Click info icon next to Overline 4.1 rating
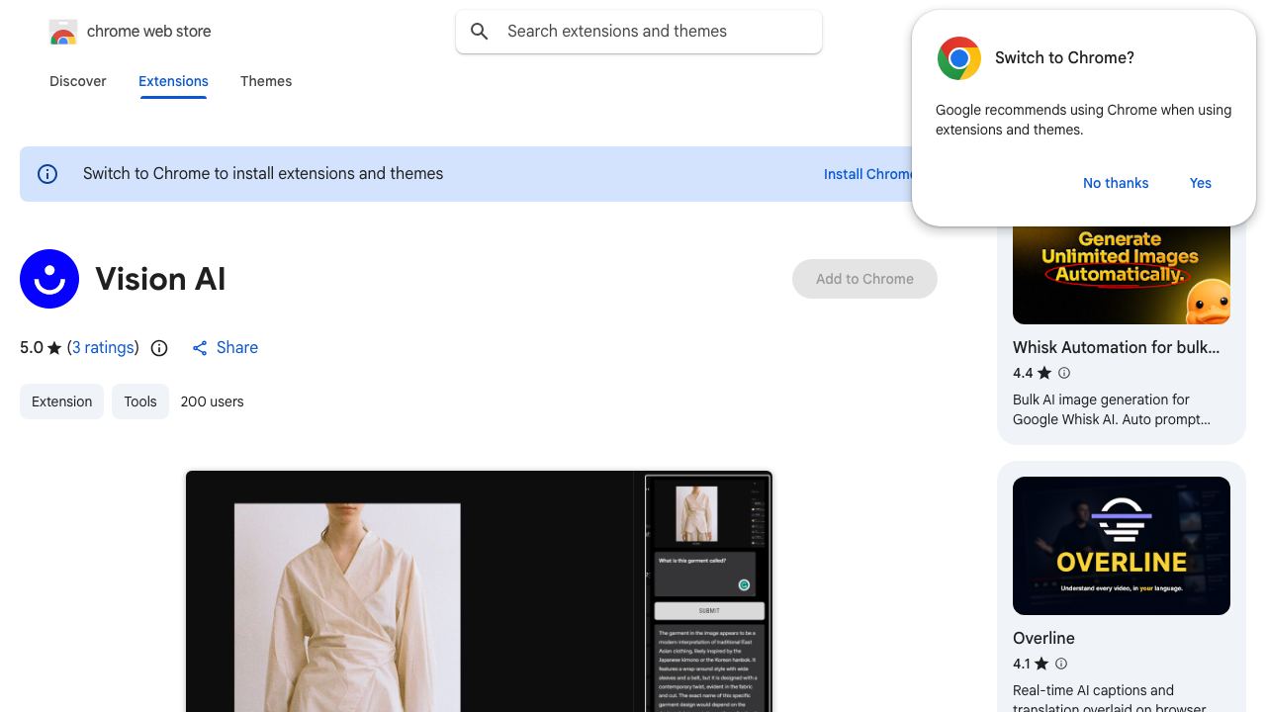This screenshot has width=1266, height=712. pyautogui.click(x=1061, y=664)
